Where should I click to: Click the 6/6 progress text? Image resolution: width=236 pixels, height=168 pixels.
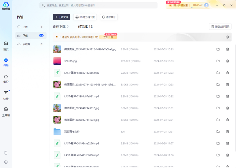123,132
